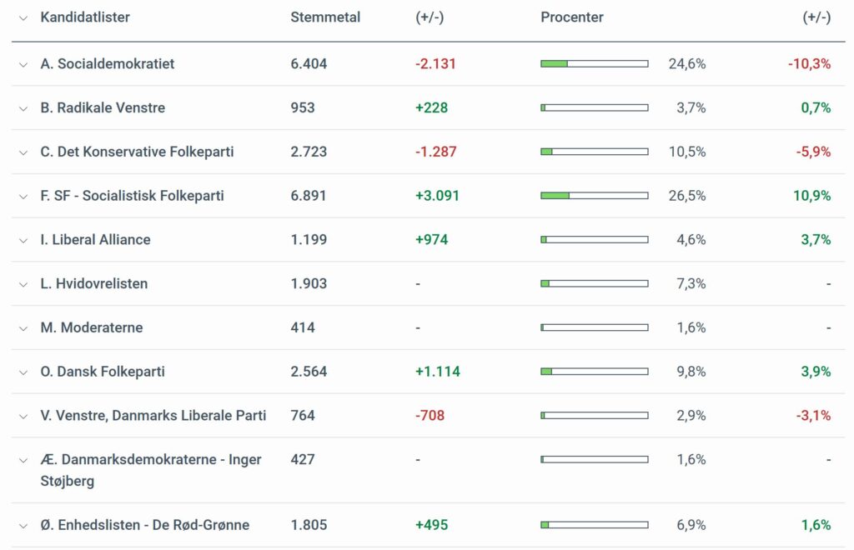This screenshot has height=550, width=854.
Task: Expand the O. Dansk Folkeparti chevron
Action: [23, 372]
